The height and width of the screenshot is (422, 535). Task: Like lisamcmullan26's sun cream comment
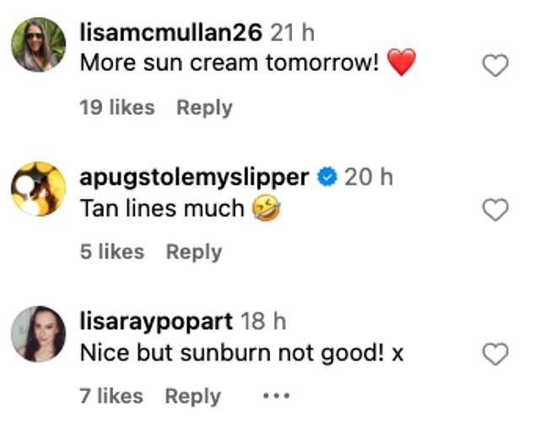point(495,65)
